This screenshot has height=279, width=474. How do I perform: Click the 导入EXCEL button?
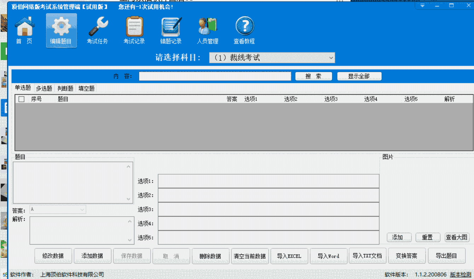tap(289, 256)
